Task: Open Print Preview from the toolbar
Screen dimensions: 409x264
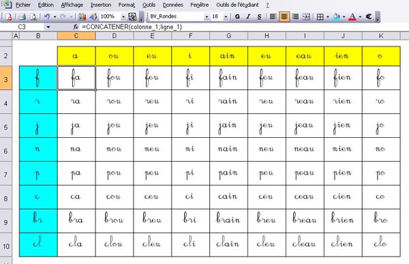Action: [x=33, y=16]
